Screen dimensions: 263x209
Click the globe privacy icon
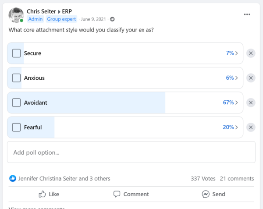(112, 19)
